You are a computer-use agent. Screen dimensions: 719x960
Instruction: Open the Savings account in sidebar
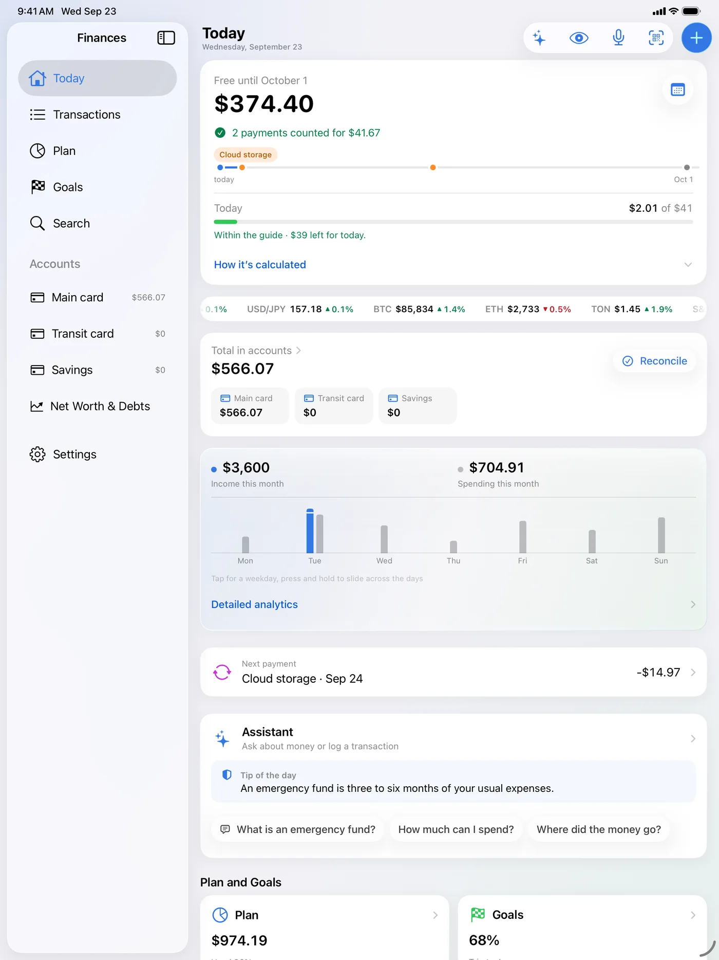[x=98, y=370]
